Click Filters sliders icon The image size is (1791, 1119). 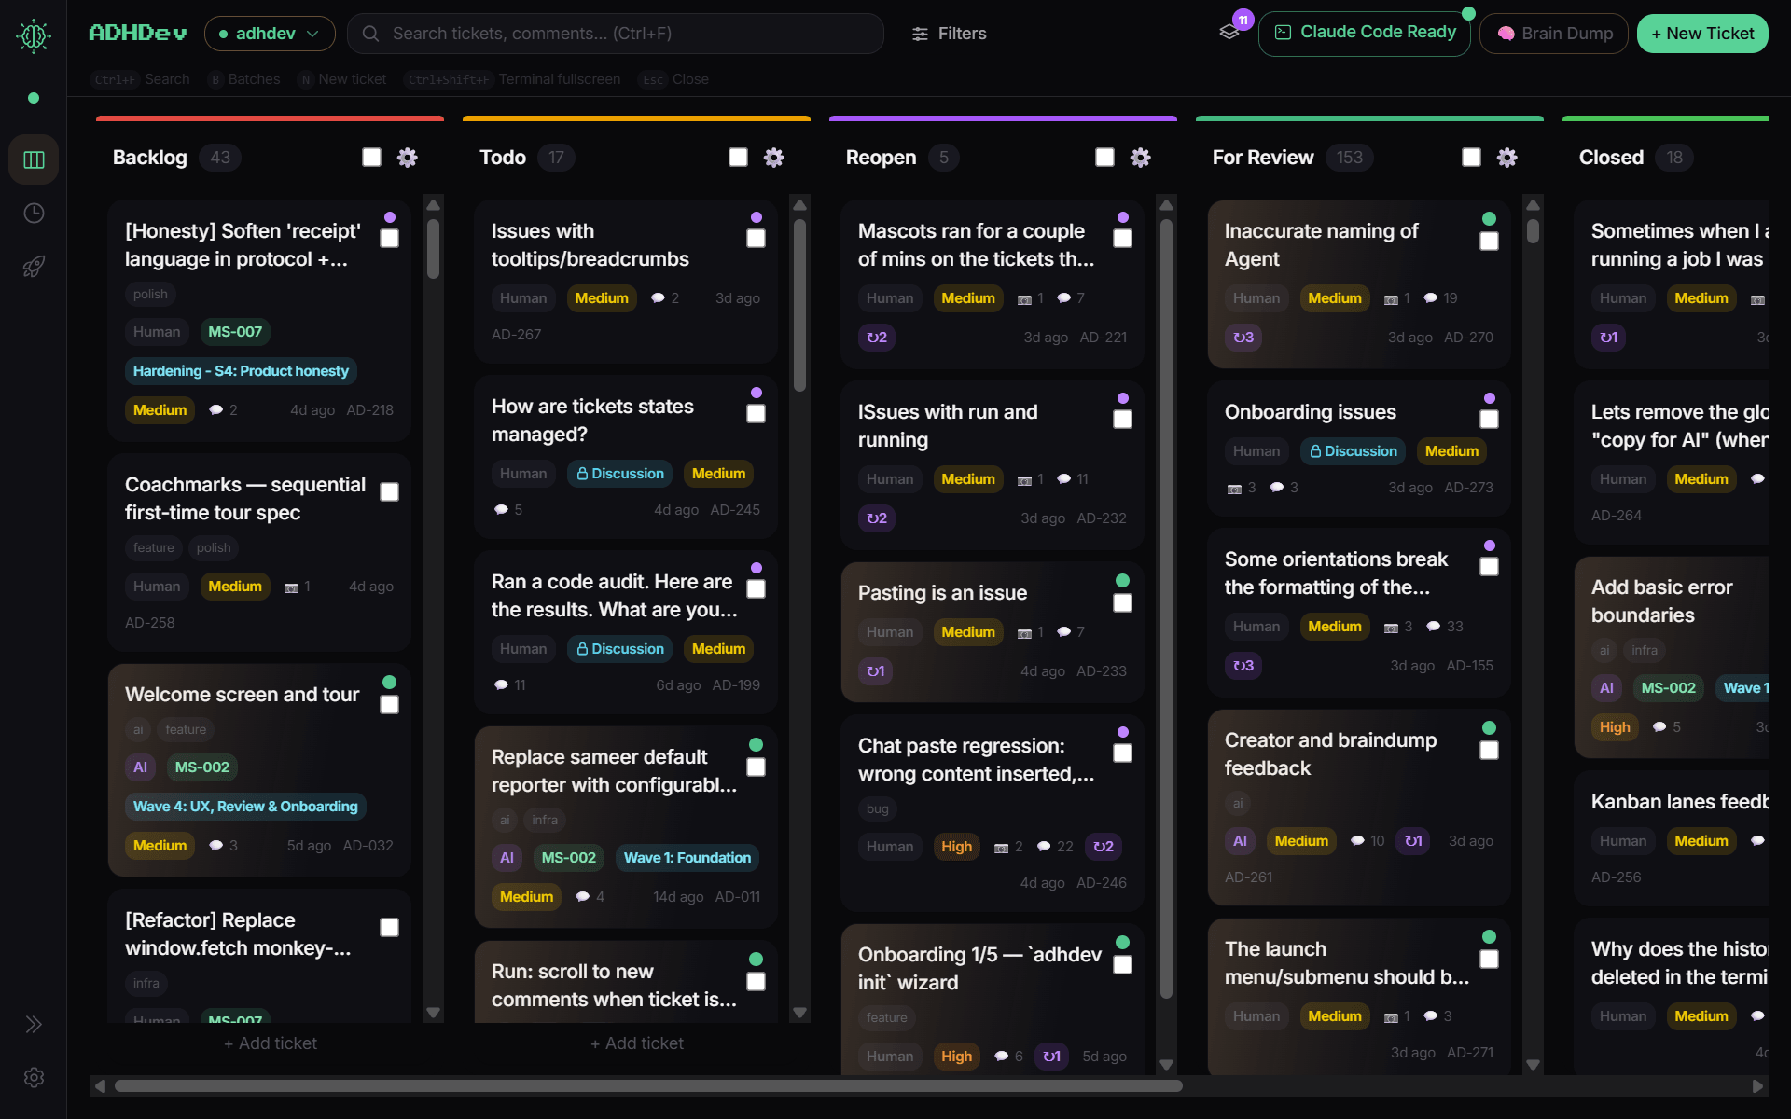coord(920,34)
